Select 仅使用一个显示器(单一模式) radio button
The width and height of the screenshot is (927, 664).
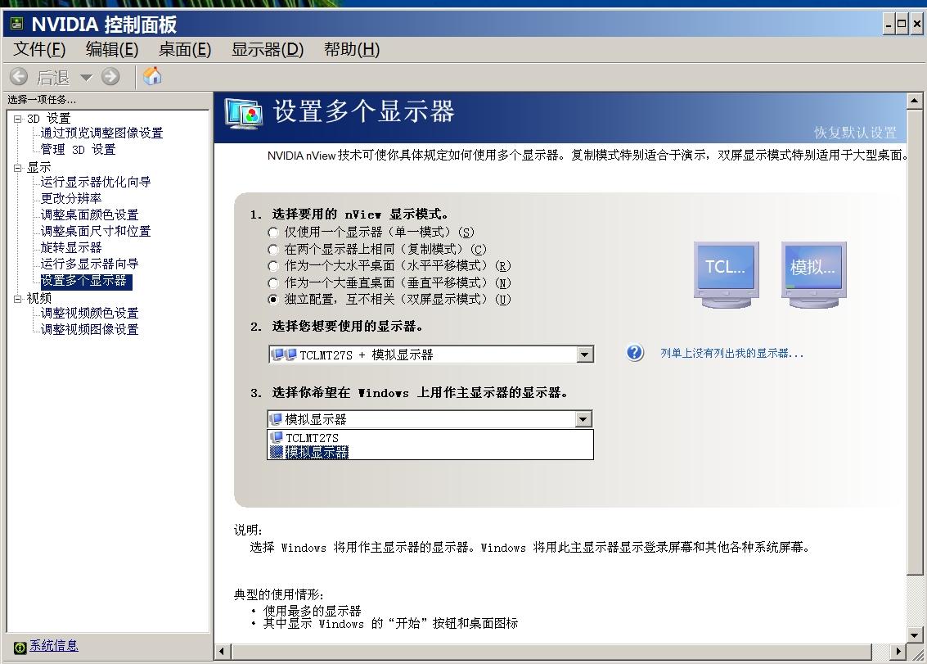pyautogui.click(x=272, y=233)
